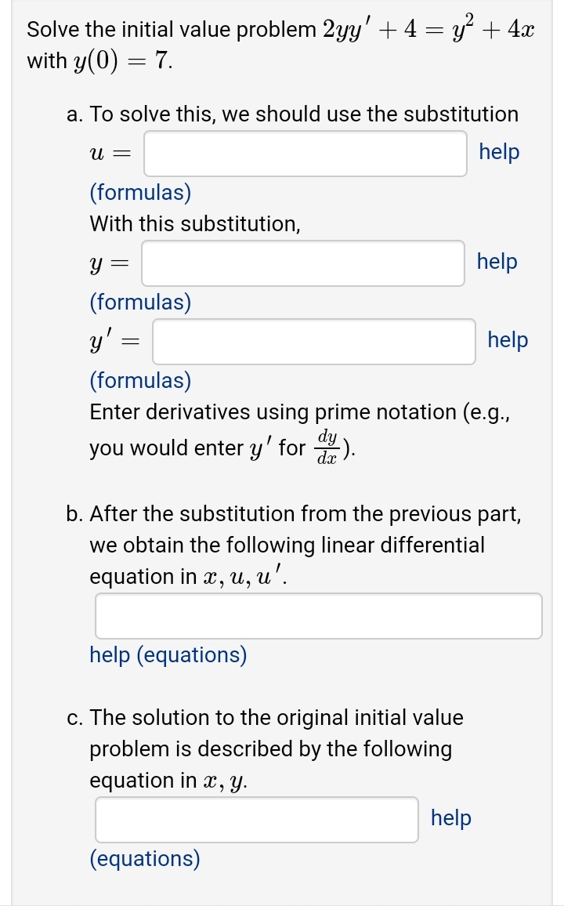
Task: Click the help link beside the u field
Action: pyautogui.click(x=500, y=153)
